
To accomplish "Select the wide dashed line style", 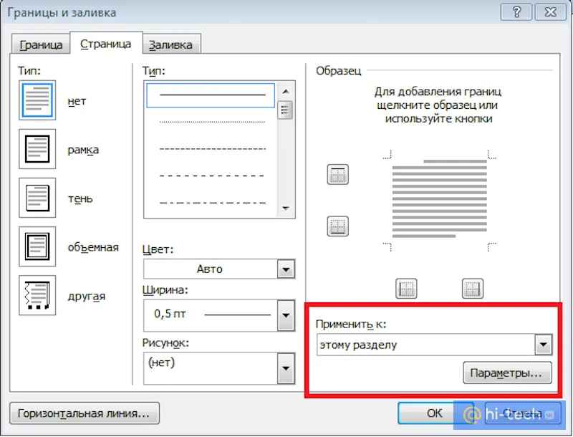I will click(x=211, y=176).
